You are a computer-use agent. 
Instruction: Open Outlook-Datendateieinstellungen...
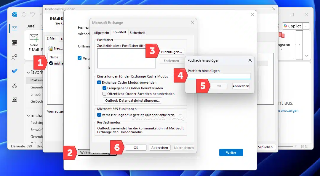(132, 101)
